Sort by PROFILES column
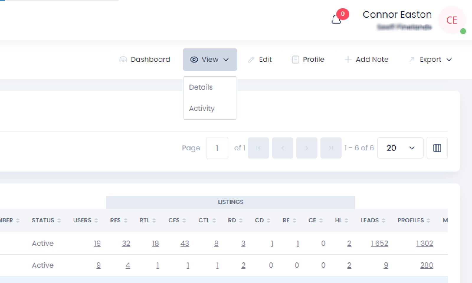This screenshot has width=472, height=283. [414, 221]
